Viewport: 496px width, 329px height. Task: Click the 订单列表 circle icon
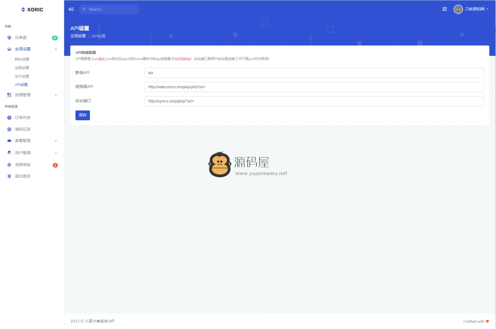[x=9, y=118]
